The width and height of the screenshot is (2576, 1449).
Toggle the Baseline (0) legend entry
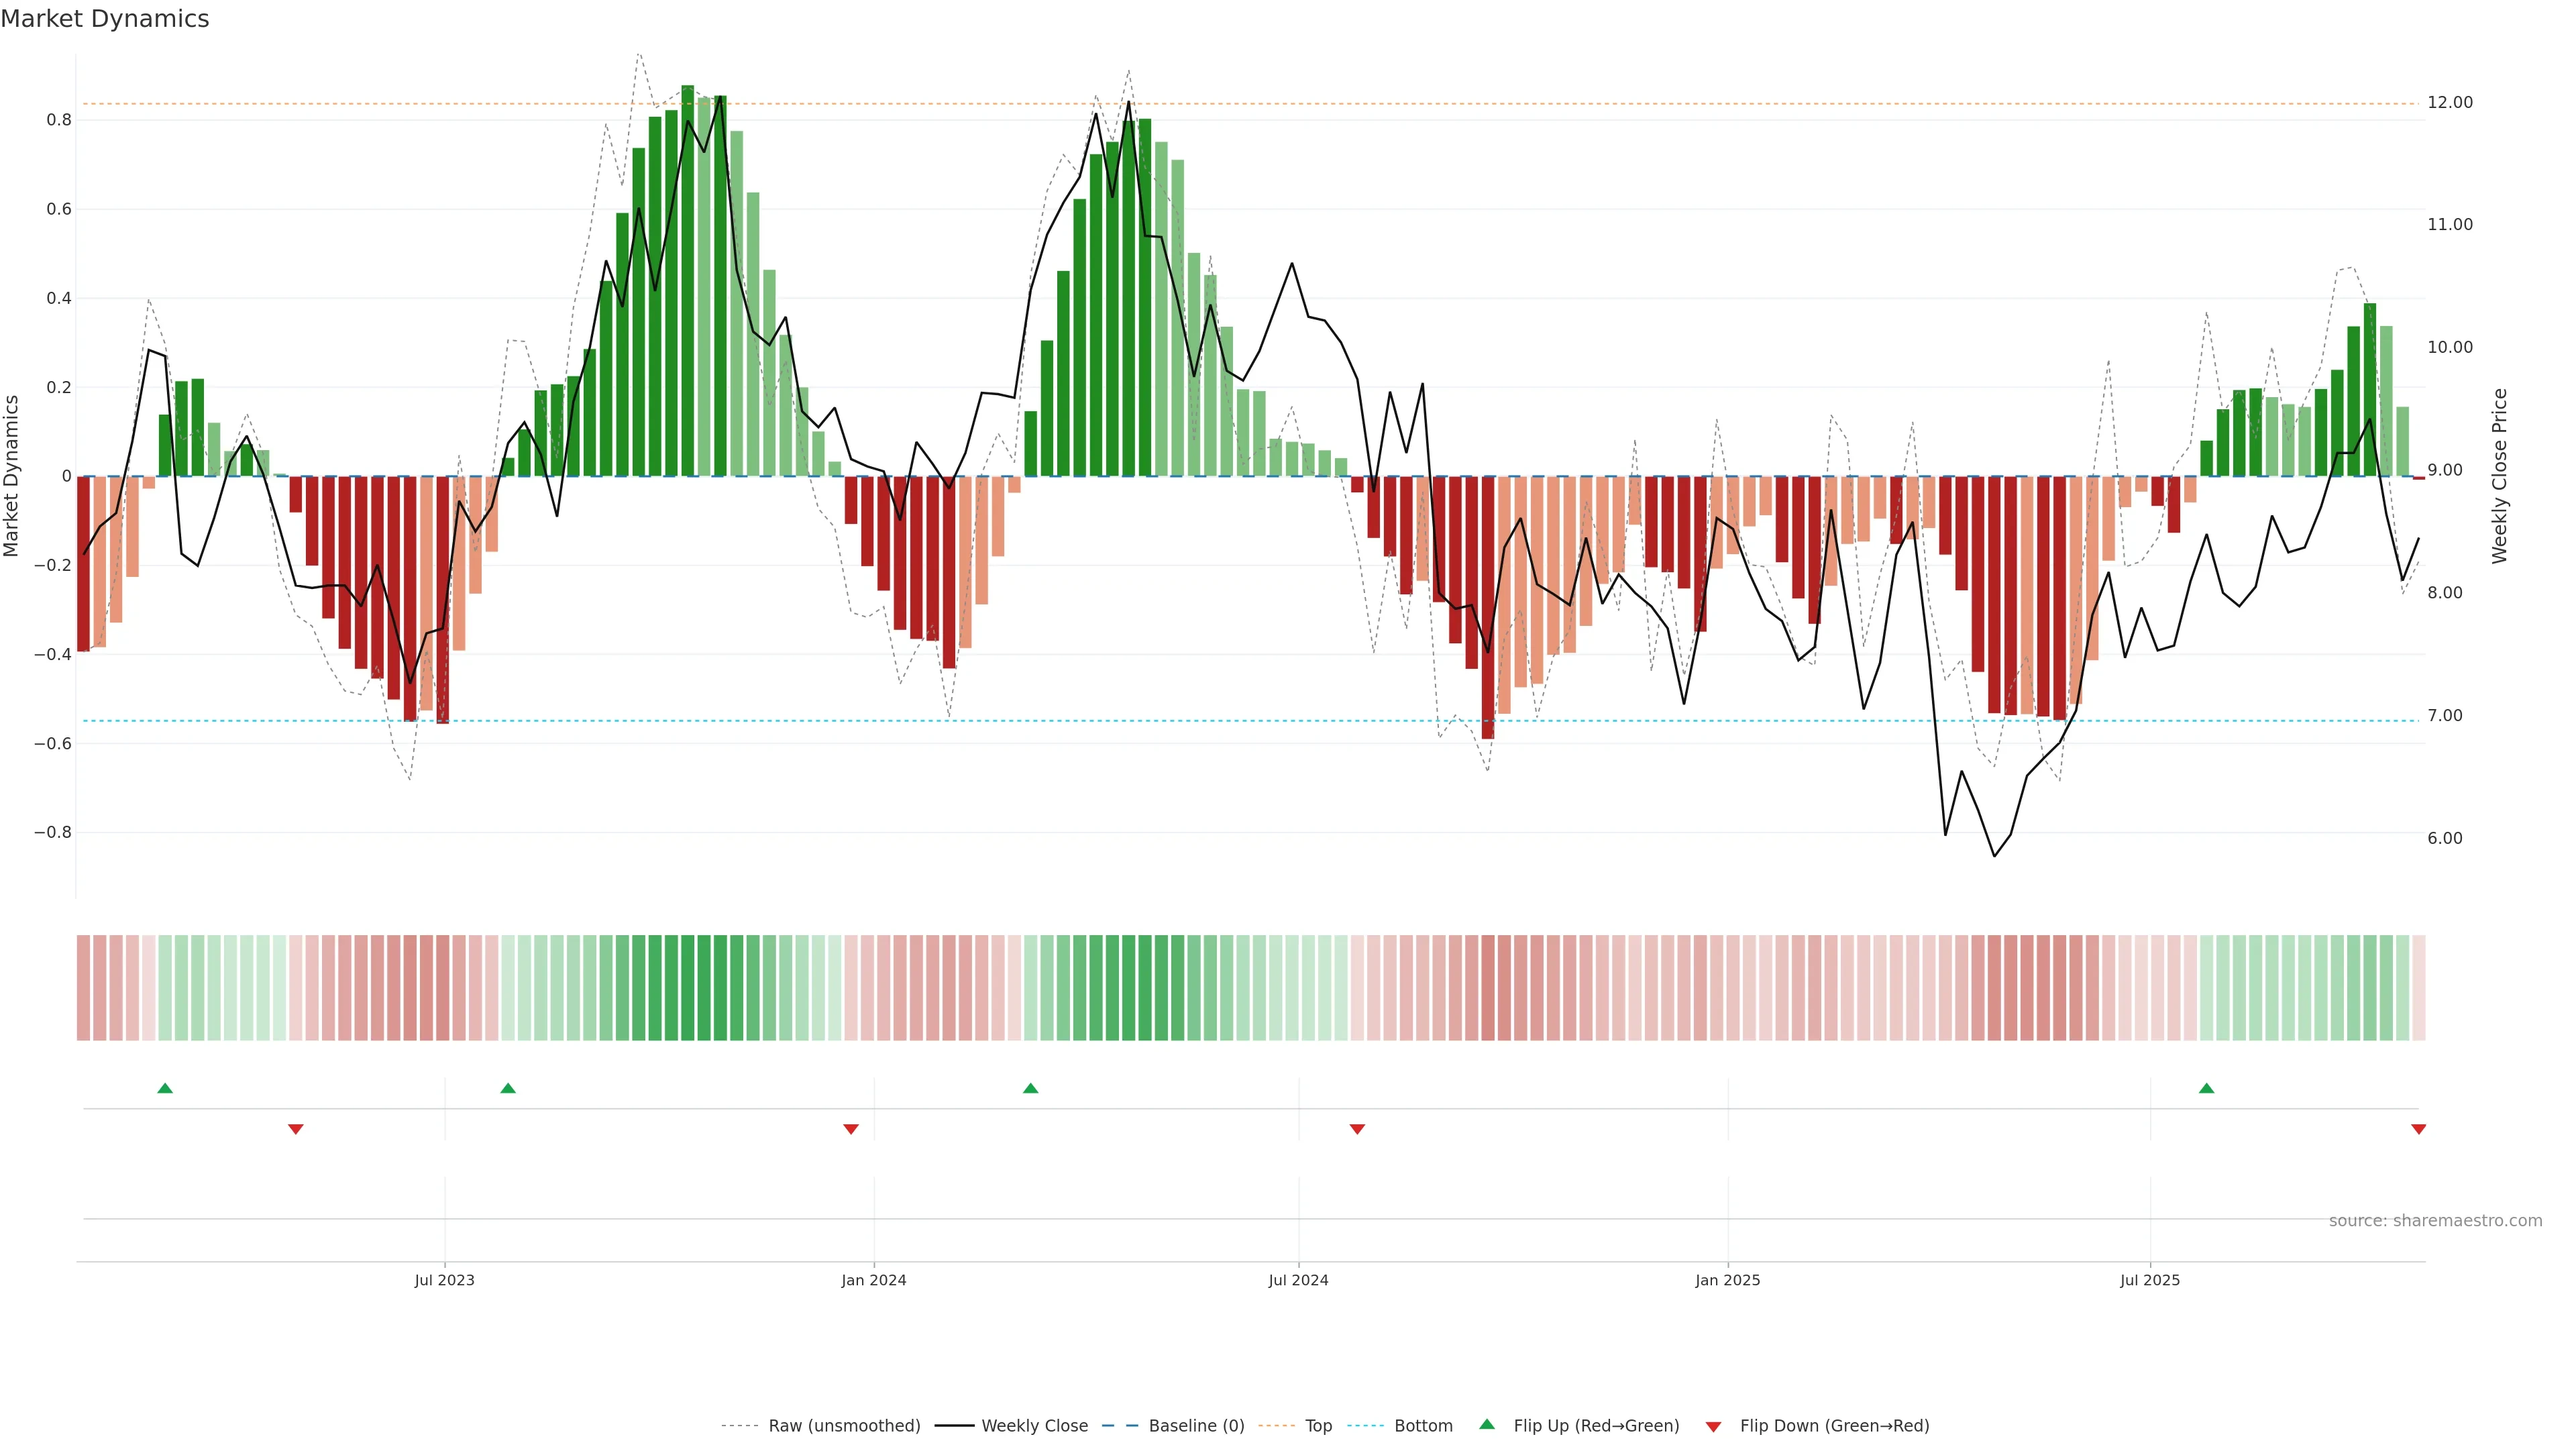1196,1426
